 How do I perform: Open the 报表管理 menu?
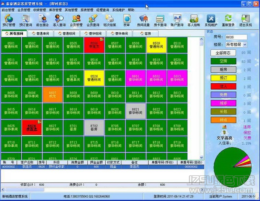point(87,10)
